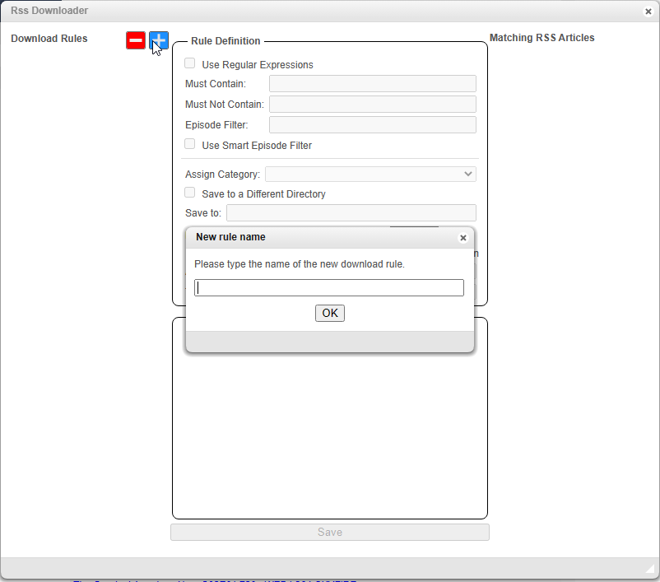Focus the new rule name text field
Screen dimensions: 660x582
[329, 287]
